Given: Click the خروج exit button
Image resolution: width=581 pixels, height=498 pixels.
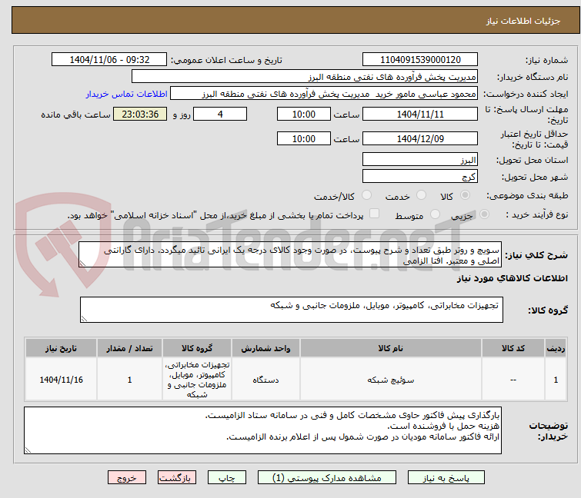Looking at the screenshot, I should coord(127,478).
